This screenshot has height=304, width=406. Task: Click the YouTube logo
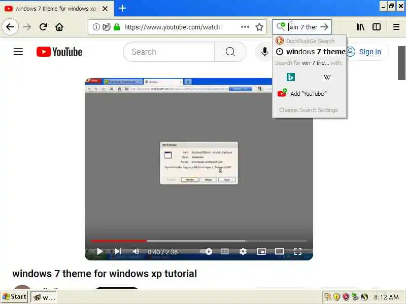pos(59,52)
